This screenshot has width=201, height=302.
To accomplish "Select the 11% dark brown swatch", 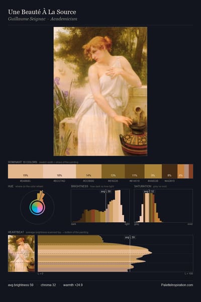I will click(x=135, y=171).
